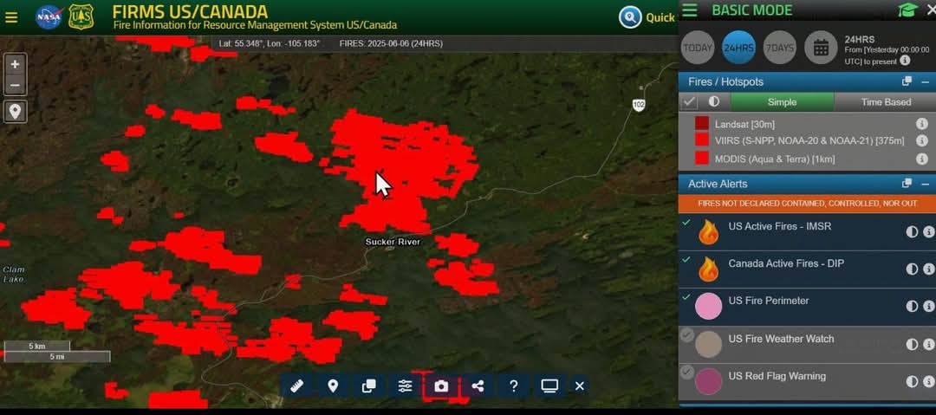Pop out the Fires / Hotspots panel
Screen dimensions: 936x415
(907, 81)
